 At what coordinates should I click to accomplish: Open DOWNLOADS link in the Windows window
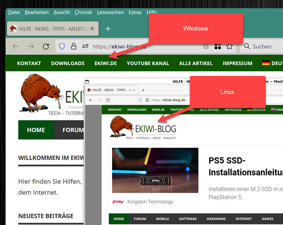(x=68, y=63)
